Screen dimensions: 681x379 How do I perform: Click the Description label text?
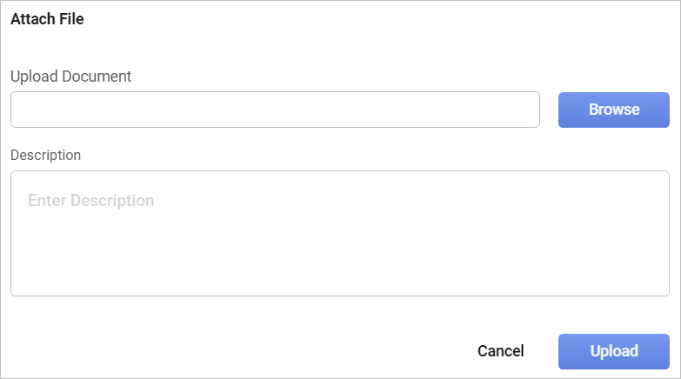[45, 155]
